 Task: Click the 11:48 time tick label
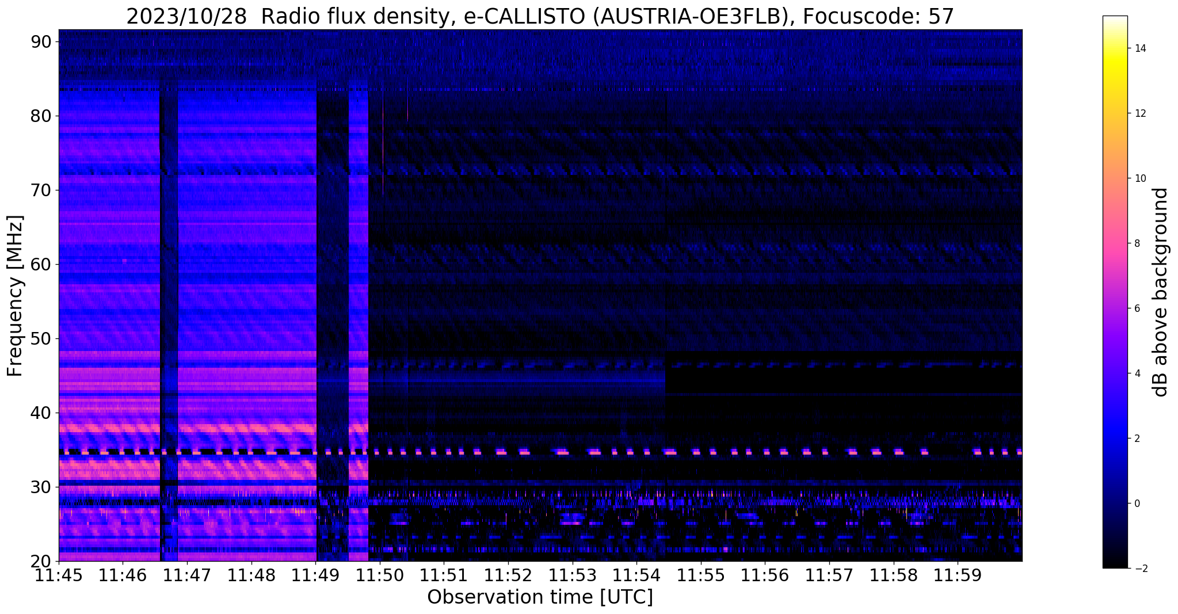[251, 575]
